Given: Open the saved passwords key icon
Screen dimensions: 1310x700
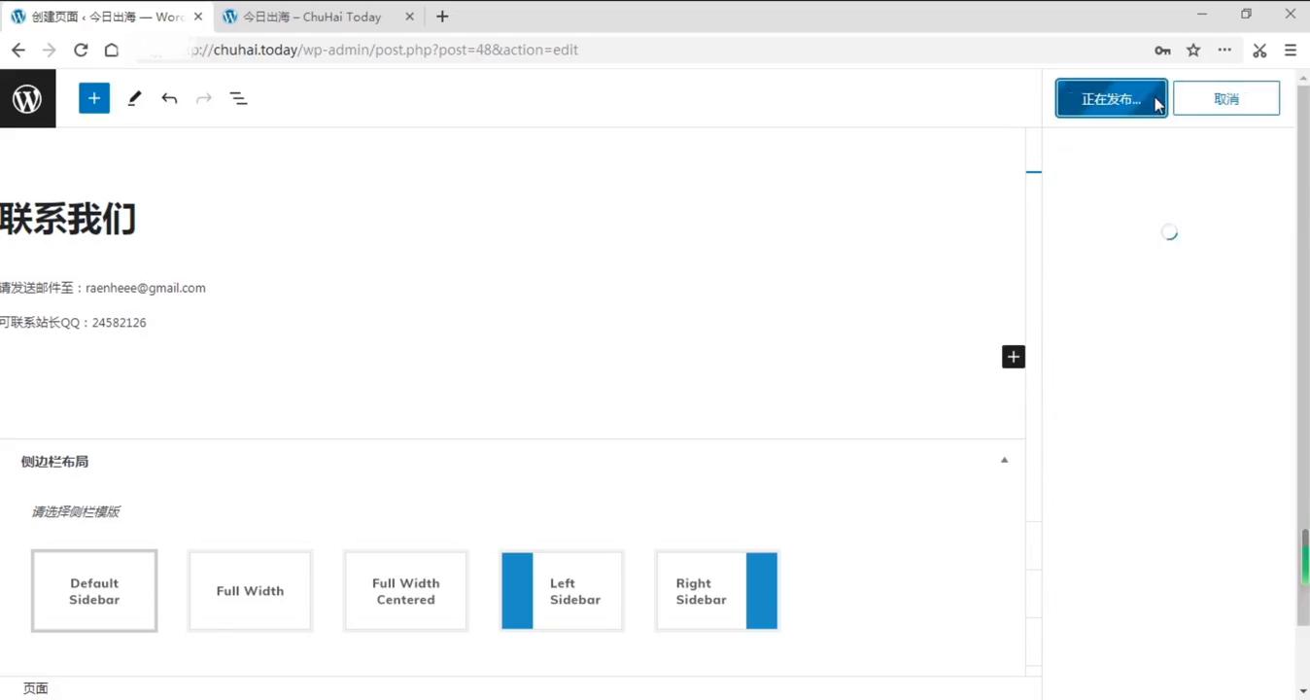Looking at the screenshot, I should click(1162, 50).
